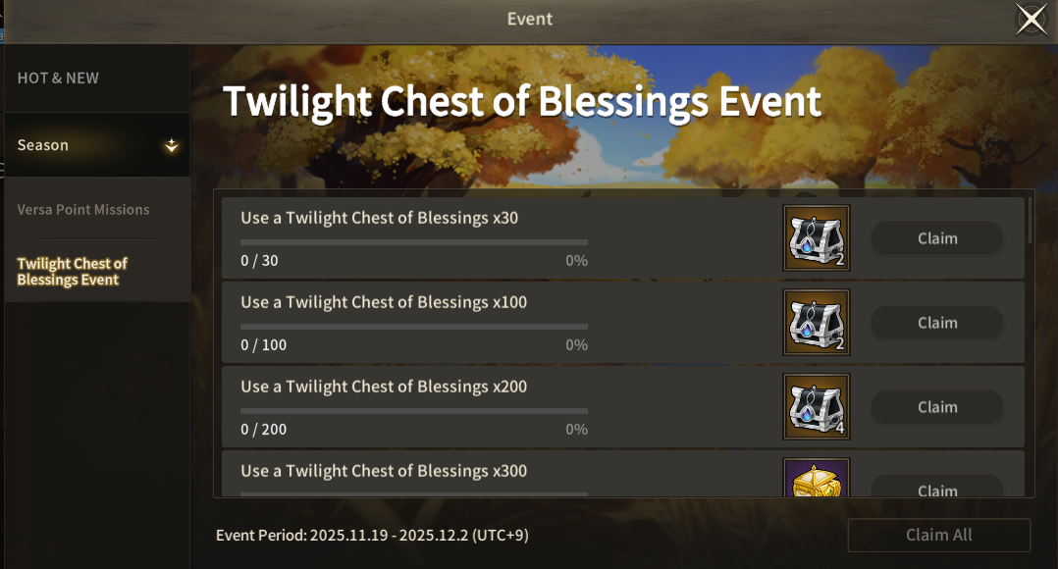This screenshot has width=1058, height=569.
Task: Close the Event window with the X icon
Action: pyautogui.click(x=1031, y=19)
